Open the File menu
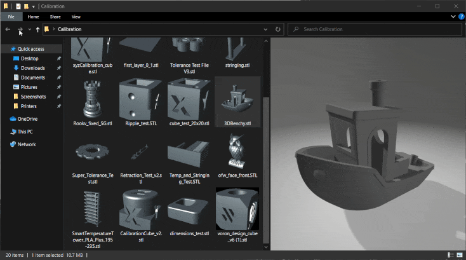The width and height of the screenshot is (466, 260). point(11,17)
